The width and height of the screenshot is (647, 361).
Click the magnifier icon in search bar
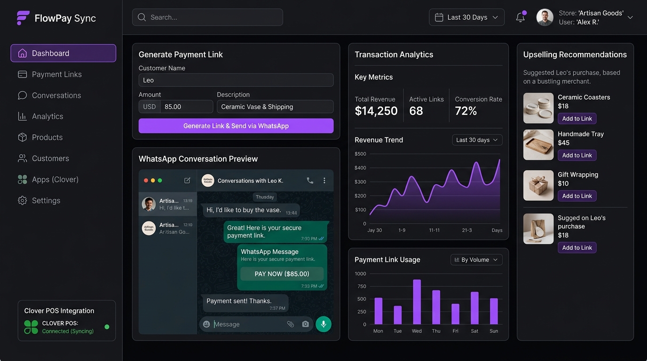point(142,17)
